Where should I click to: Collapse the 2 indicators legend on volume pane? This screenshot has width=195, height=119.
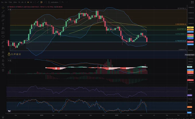[9, 60]
